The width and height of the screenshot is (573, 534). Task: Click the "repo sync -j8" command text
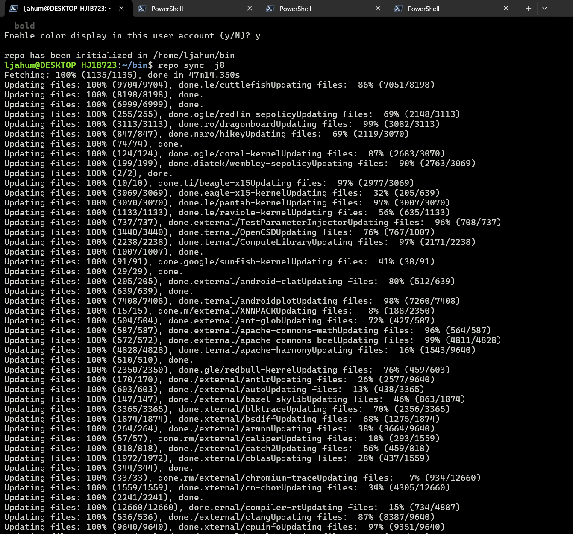pyautogui.click(x=191, y=65)
